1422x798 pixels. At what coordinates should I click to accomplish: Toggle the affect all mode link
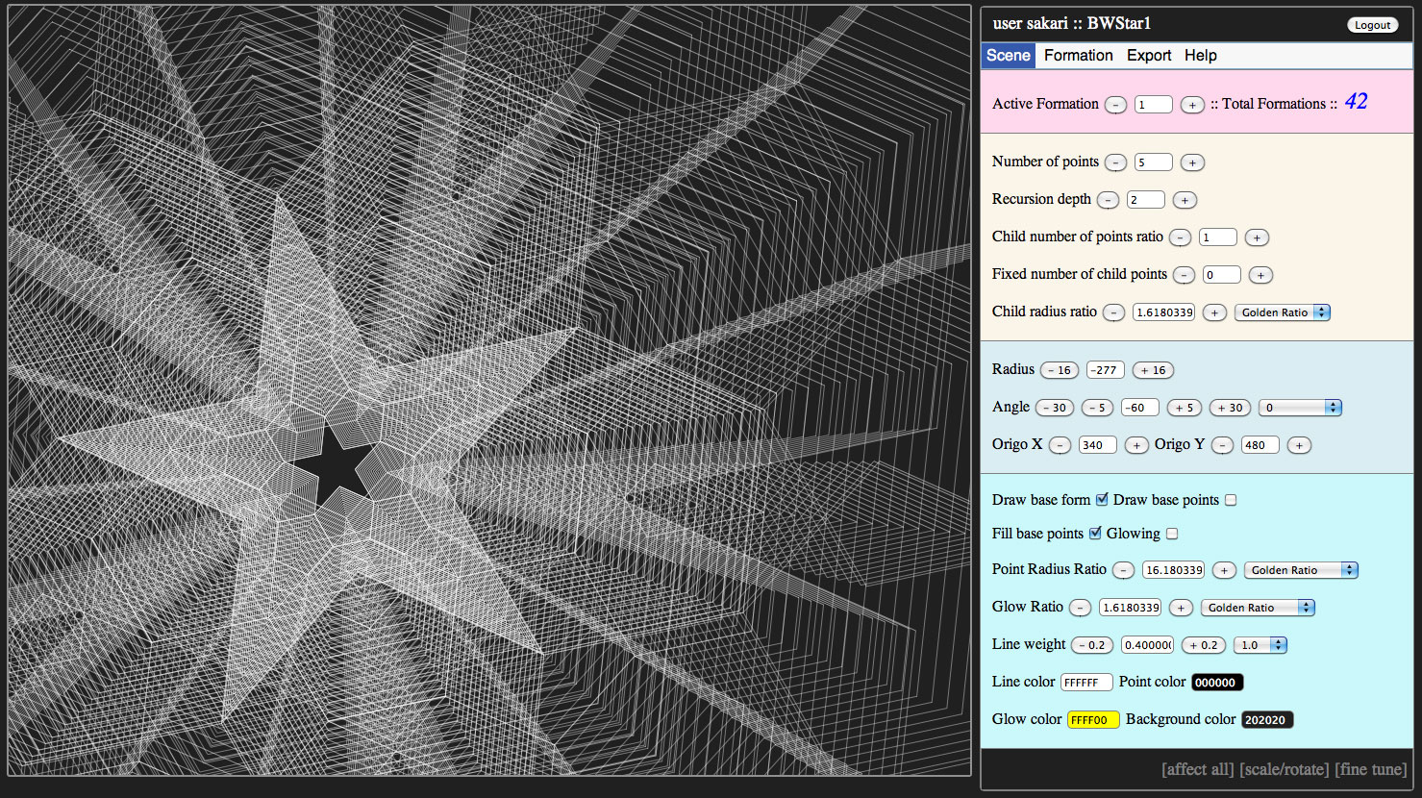pyautogui.click(x=1197, y=769)
